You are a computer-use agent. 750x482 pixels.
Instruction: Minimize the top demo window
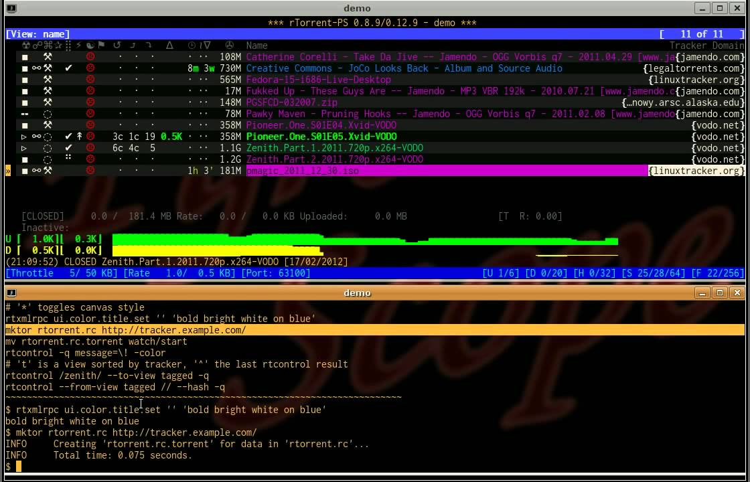coord(702,8)
